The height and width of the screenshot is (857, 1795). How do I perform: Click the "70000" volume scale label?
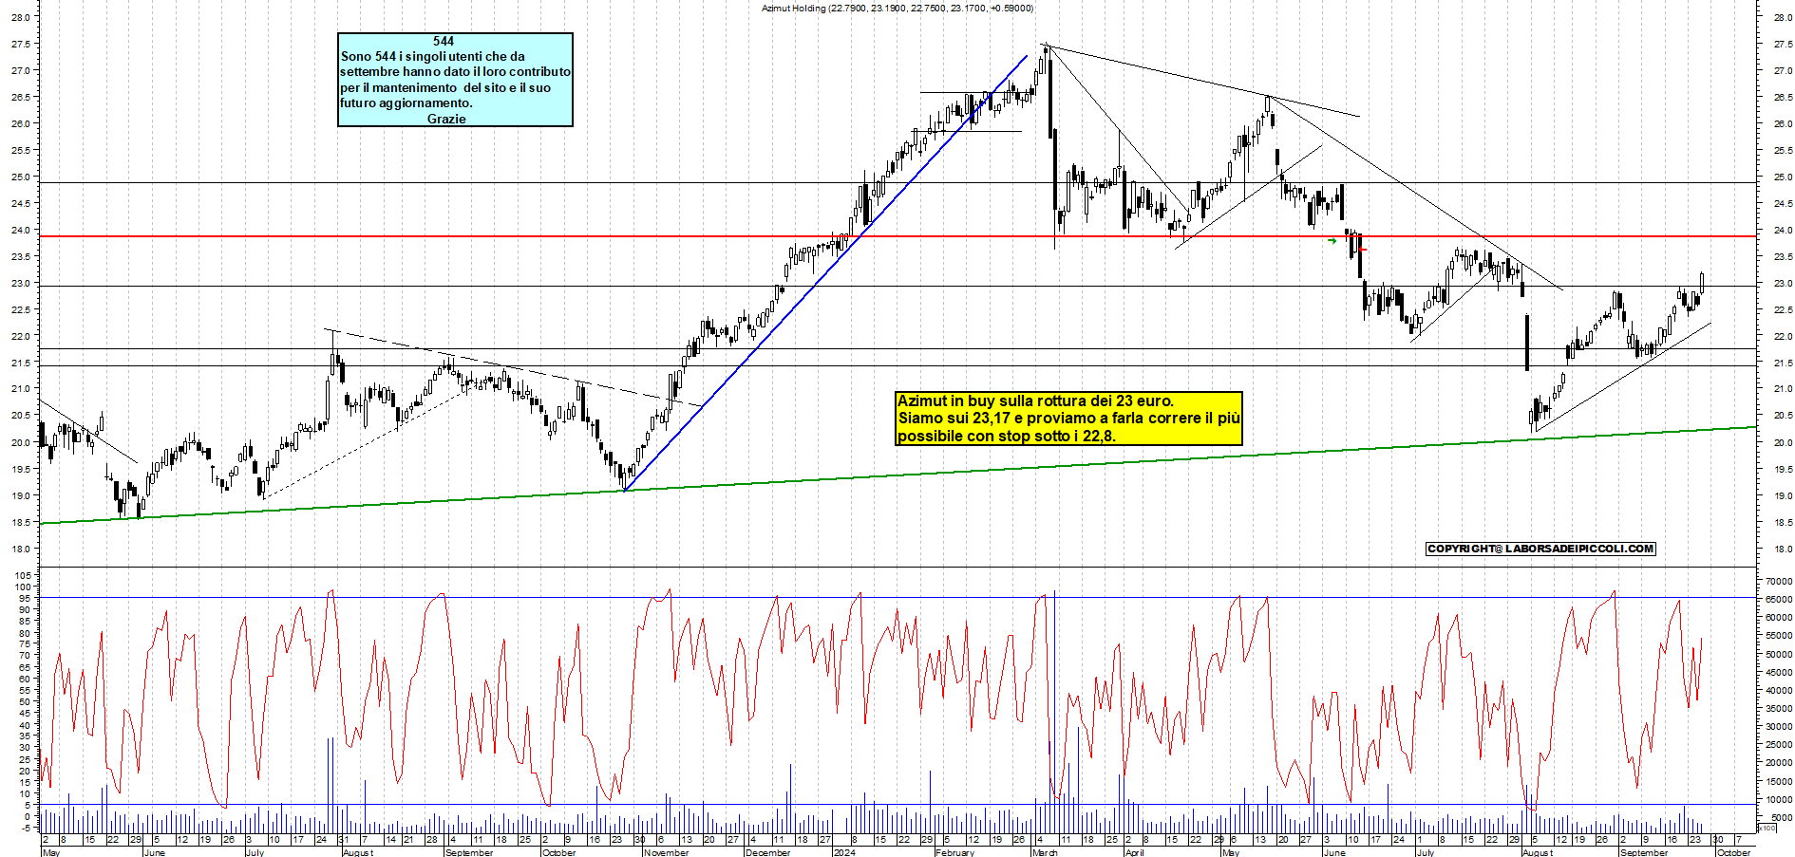[x=1779, y=582]
